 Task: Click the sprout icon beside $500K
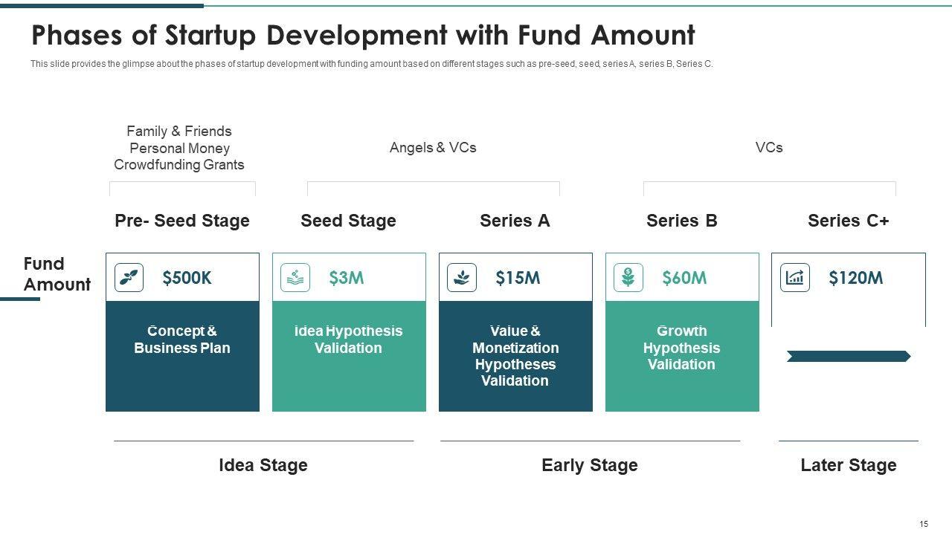(129, 278)
